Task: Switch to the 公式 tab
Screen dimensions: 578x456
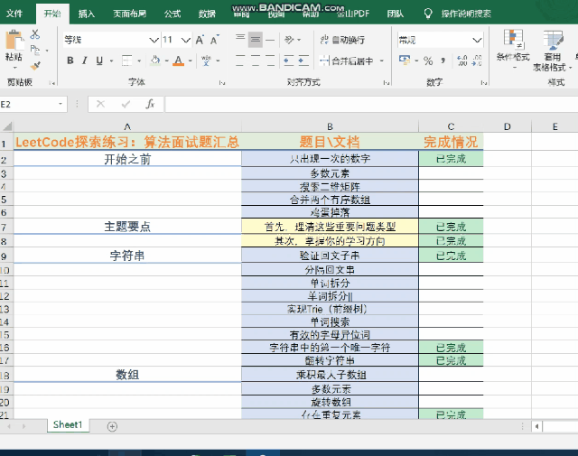Action: coord(172,14)
